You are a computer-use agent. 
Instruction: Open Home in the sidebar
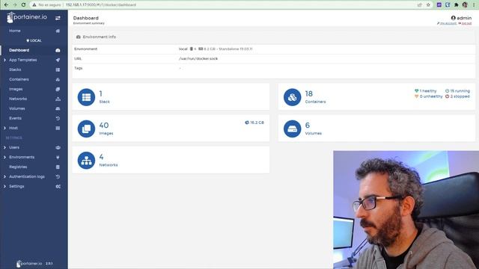pyautogui.click(x=15, y=31)
